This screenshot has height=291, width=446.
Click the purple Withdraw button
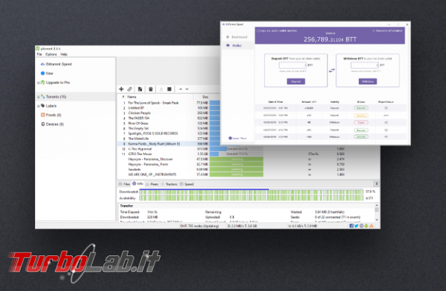pyautogui.click(x=368, y=82)
